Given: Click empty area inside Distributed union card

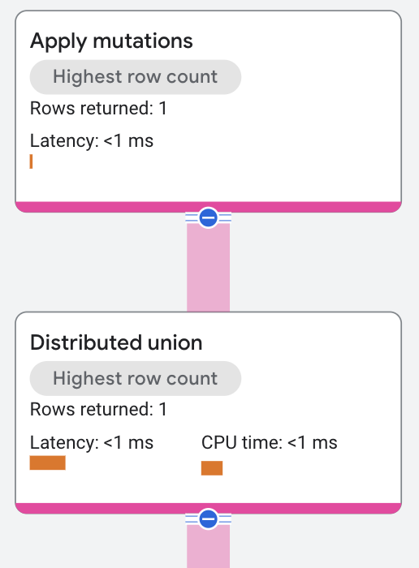Looking at the screenshot, I should 308,362.
